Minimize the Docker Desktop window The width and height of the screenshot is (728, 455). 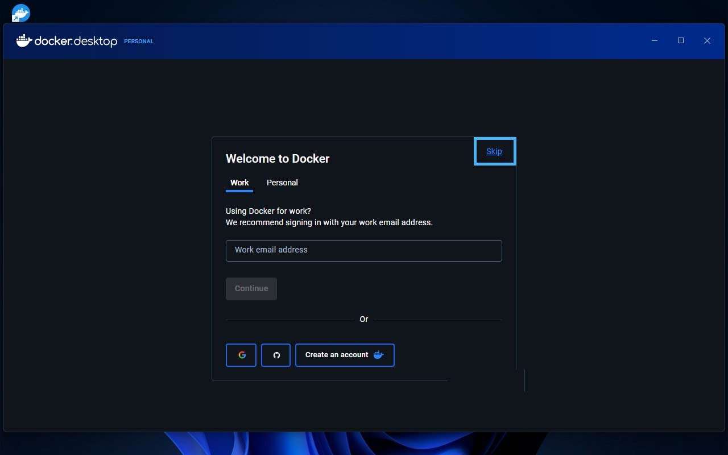click(655, 41)
